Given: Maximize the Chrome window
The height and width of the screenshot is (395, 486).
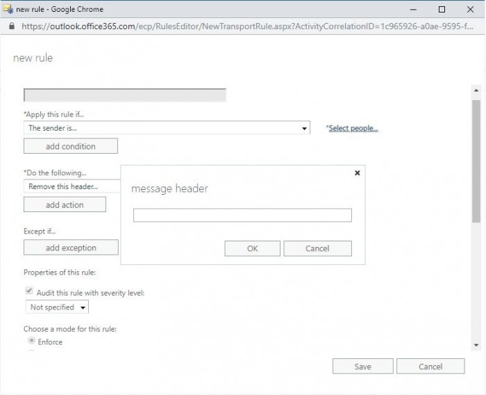Looking at the screenshot, I should tap(442, 9).
